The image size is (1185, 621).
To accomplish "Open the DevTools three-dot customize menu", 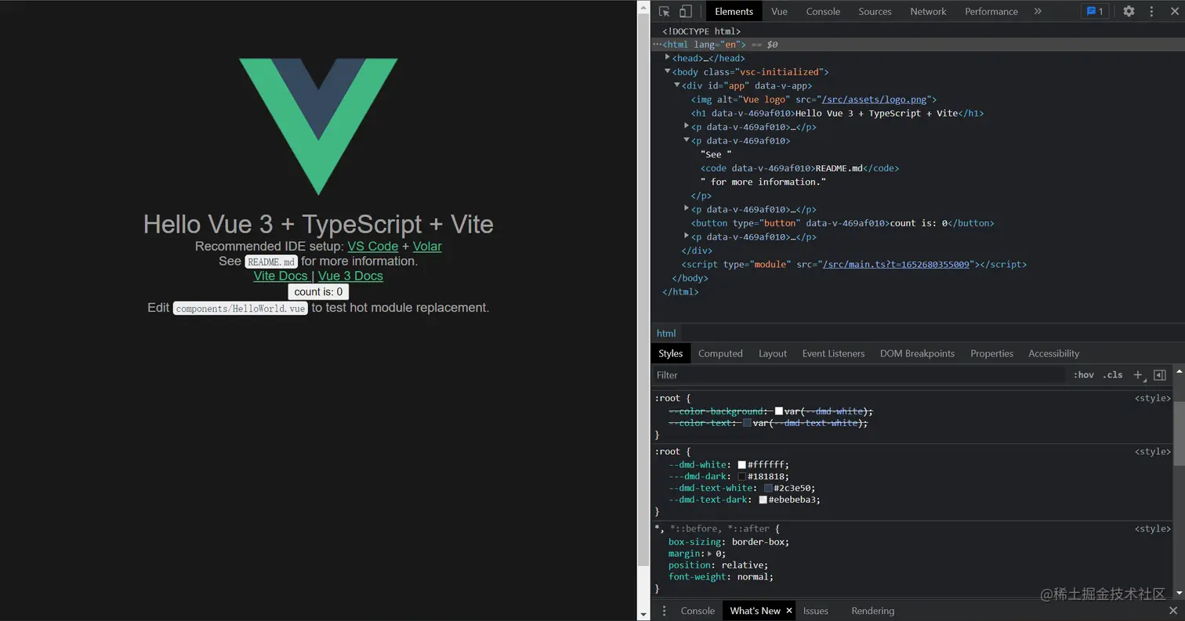I will [x=1151, y=12].
